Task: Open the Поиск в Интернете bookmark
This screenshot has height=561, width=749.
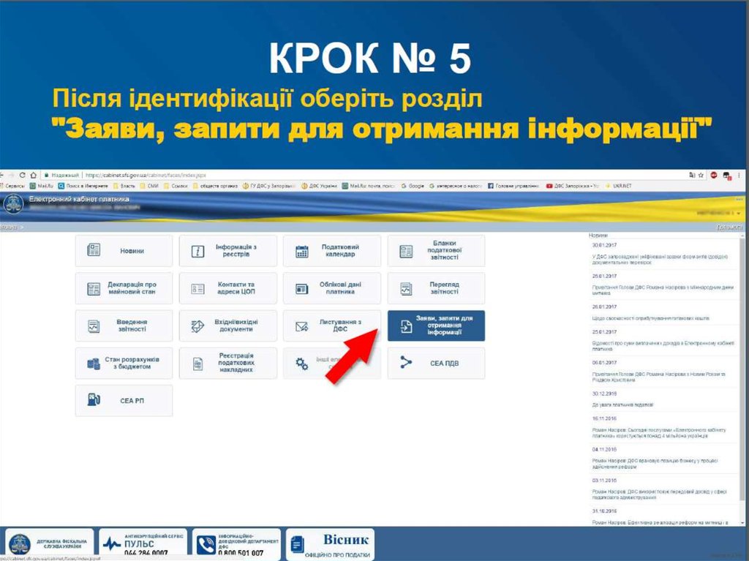Action: (83, 186)
